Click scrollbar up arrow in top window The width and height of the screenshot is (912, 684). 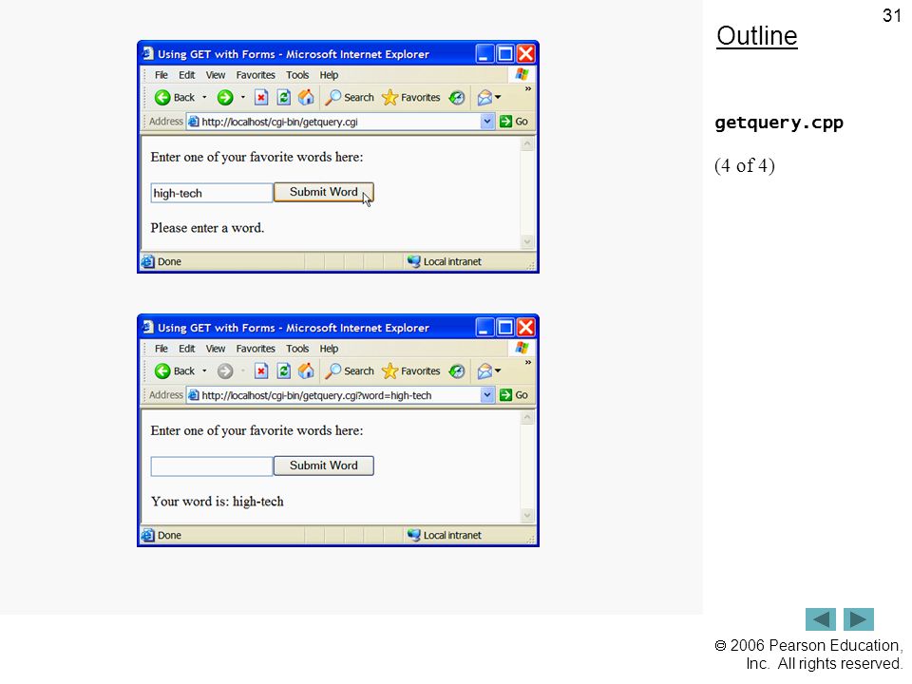click(x=527, y=143)
